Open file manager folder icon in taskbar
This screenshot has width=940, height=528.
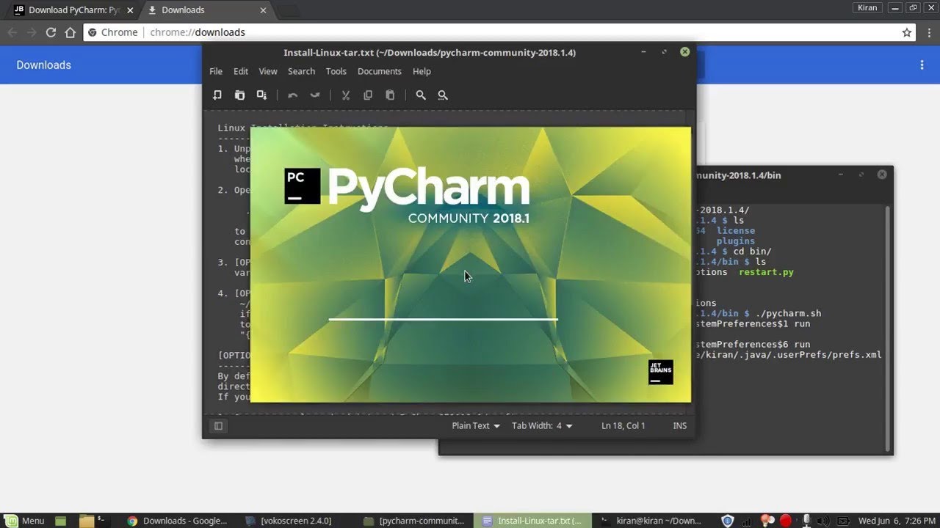pos(86,521)
